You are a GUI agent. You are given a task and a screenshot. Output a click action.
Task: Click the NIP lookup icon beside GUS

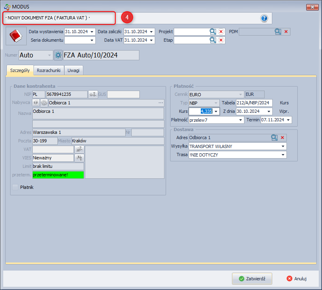click(93, 95)
